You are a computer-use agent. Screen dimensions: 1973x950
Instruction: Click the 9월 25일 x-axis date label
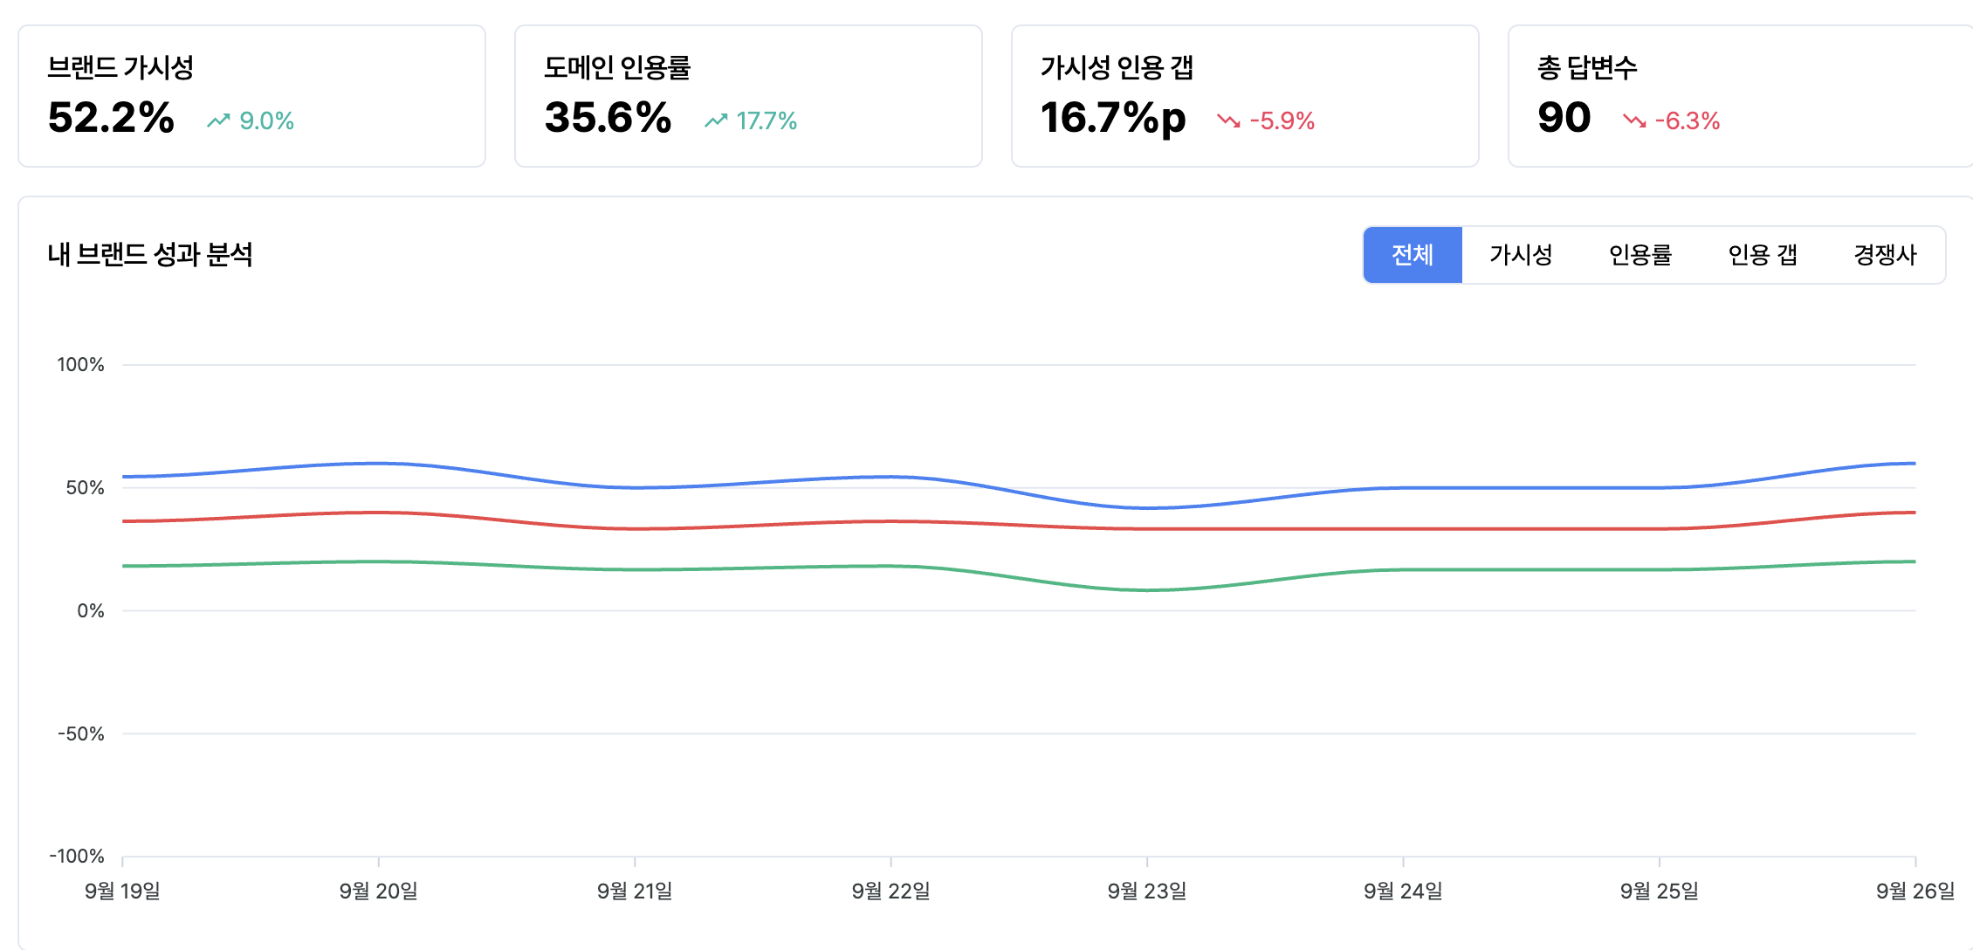coord(1659,891)
